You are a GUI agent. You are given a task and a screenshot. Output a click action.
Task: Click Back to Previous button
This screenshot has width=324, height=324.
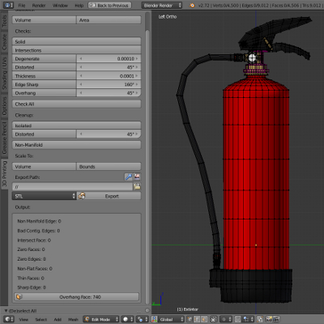(x=109, y=5)
